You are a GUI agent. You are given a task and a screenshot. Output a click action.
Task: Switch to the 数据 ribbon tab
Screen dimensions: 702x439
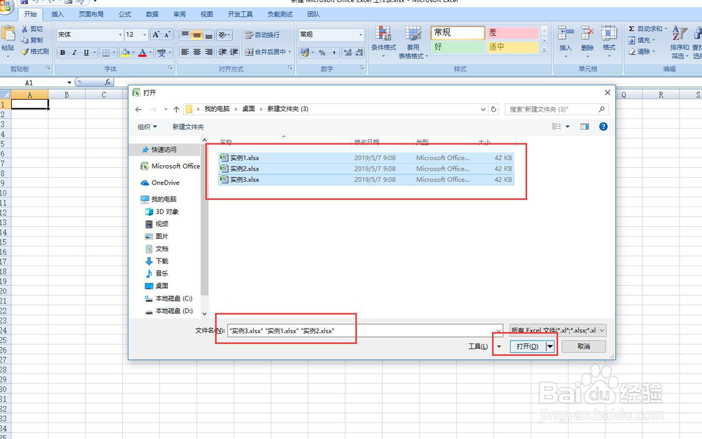pyautogui.click(x=152, y=14)
